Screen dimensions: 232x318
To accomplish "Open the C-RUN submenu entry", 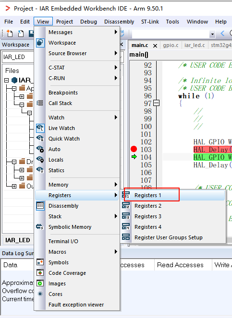I will [77, 78].
